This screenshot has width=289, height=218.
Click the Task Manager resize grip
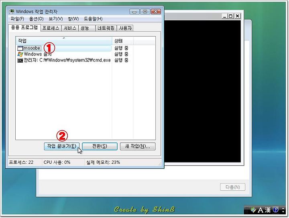(160, 164)
